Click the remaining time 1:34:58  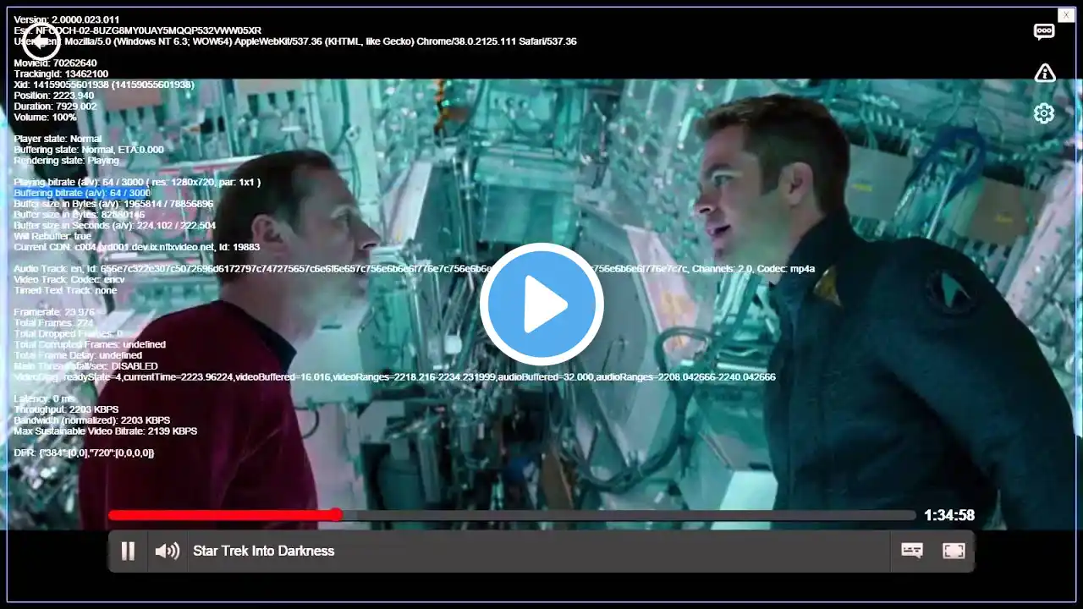coord(949,515)
